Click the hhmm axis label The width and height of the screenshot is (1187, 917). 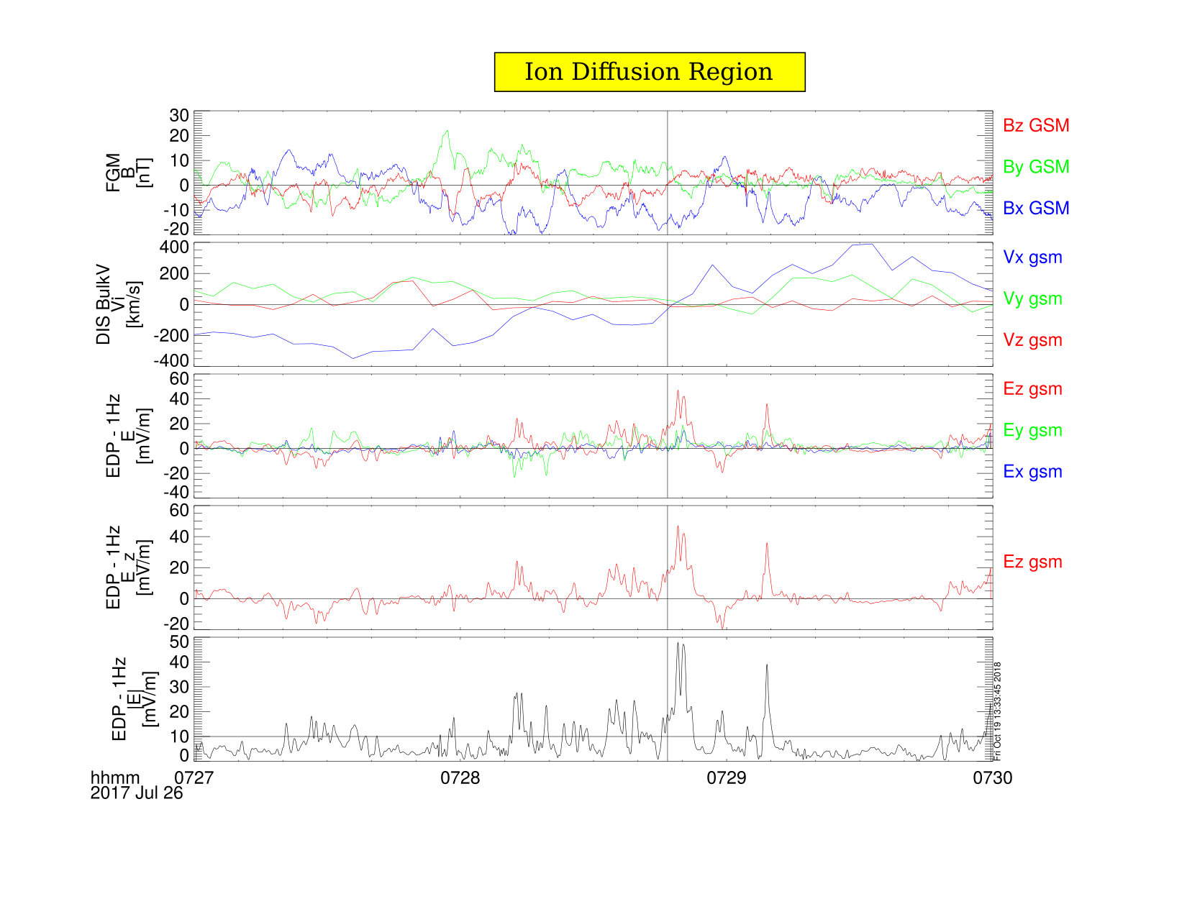point(115,777)
